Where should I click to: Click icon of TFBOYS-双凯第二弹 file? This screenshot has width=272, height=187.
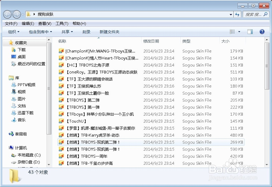pos(61,142)
